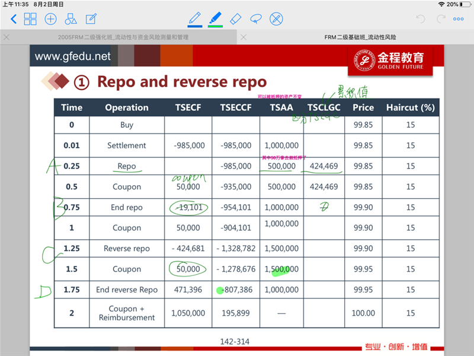The width and height of the screenshot is (474, 356).
Task: Click the add page plus icon
Action: tap(51, 19)
